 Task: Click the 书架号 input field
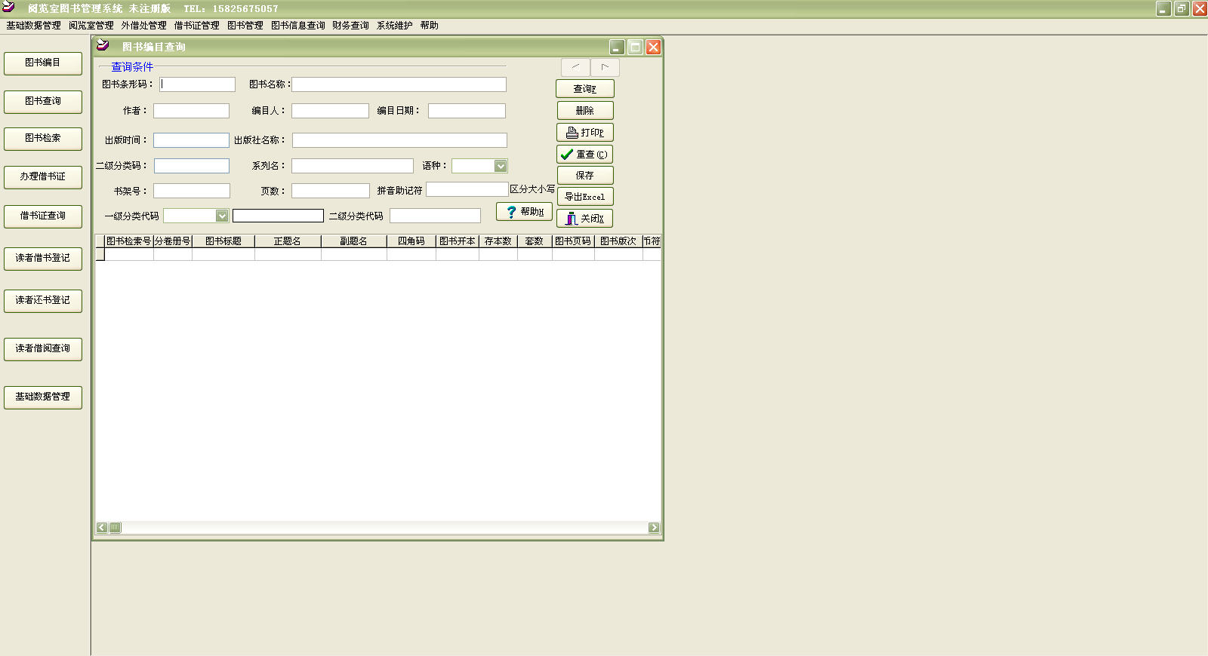pyautogui.click(x=192, y=191)
